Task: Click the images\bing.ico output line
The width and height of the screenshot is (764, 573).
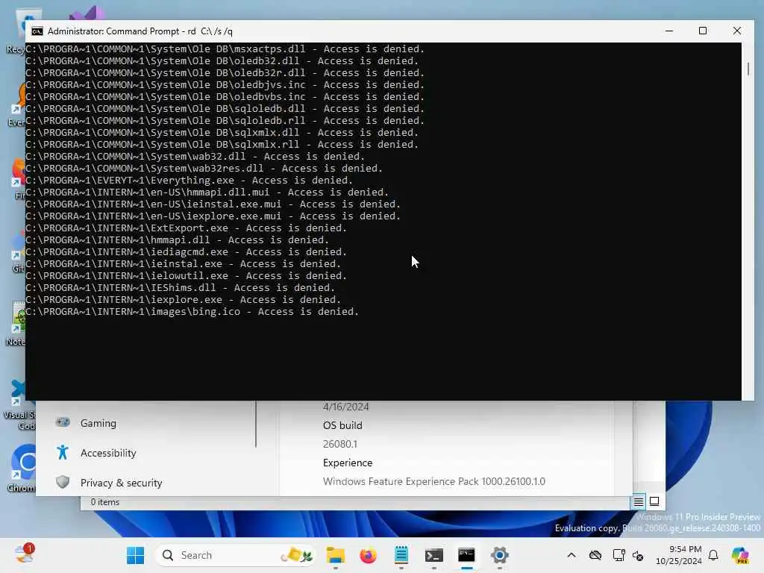Action: [192, 312]
